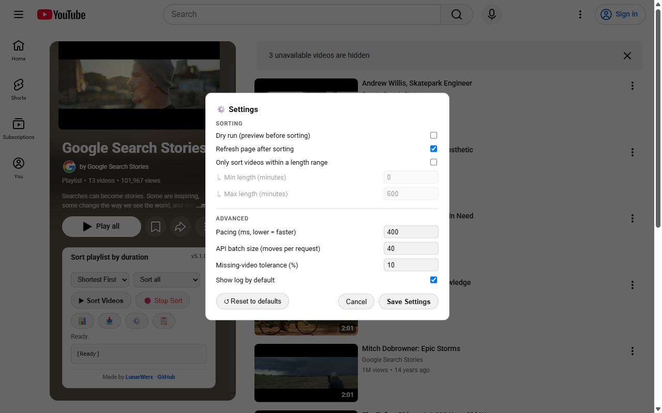The image size is (662, 413).
Task: Click the '1M views • 14 years ago' text
Action: [x=396, y=370]
